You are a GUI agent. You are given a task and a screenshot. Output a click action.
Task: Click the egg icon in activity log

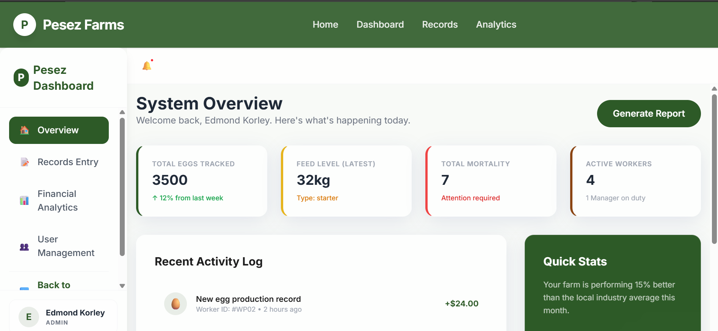coord(176,304)
